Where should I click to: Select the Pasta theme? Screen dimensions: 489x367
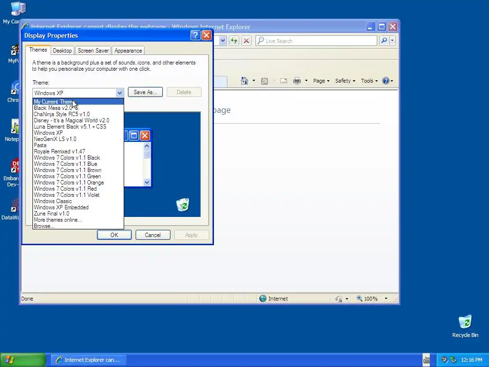coord(78,145)
